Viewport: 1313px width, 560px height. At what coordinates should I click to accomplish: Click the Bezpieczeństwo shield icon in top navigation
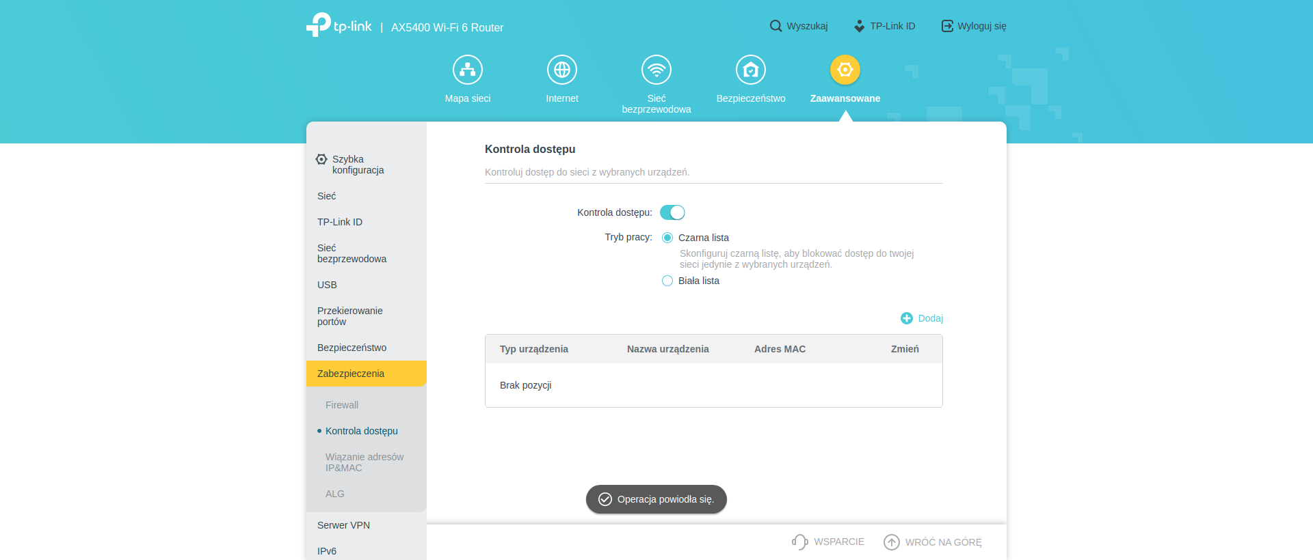[x=751, y=70]
